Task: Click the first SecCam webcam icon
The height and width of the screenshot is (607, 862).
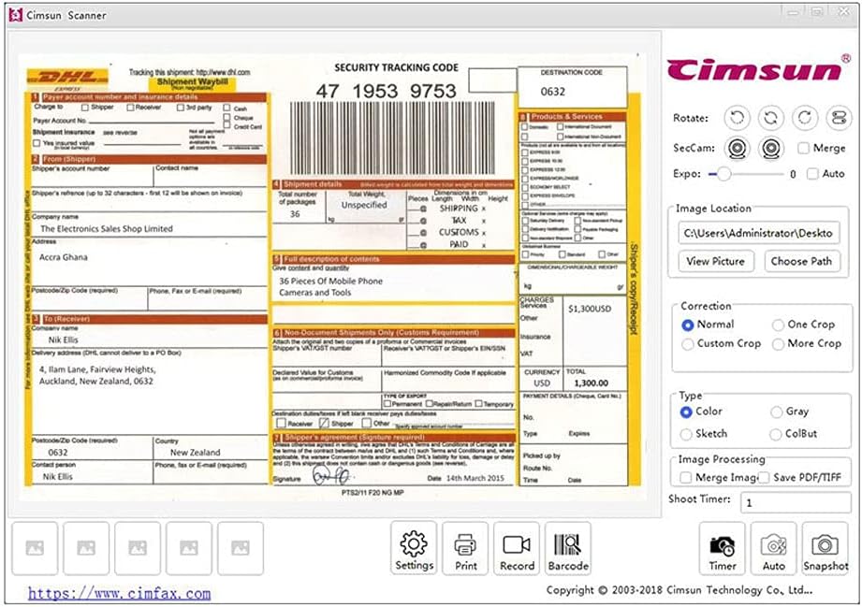Action: (x=738, y=148)
